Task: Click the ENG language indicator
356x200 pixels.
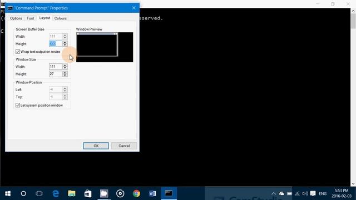Action: 323,194
